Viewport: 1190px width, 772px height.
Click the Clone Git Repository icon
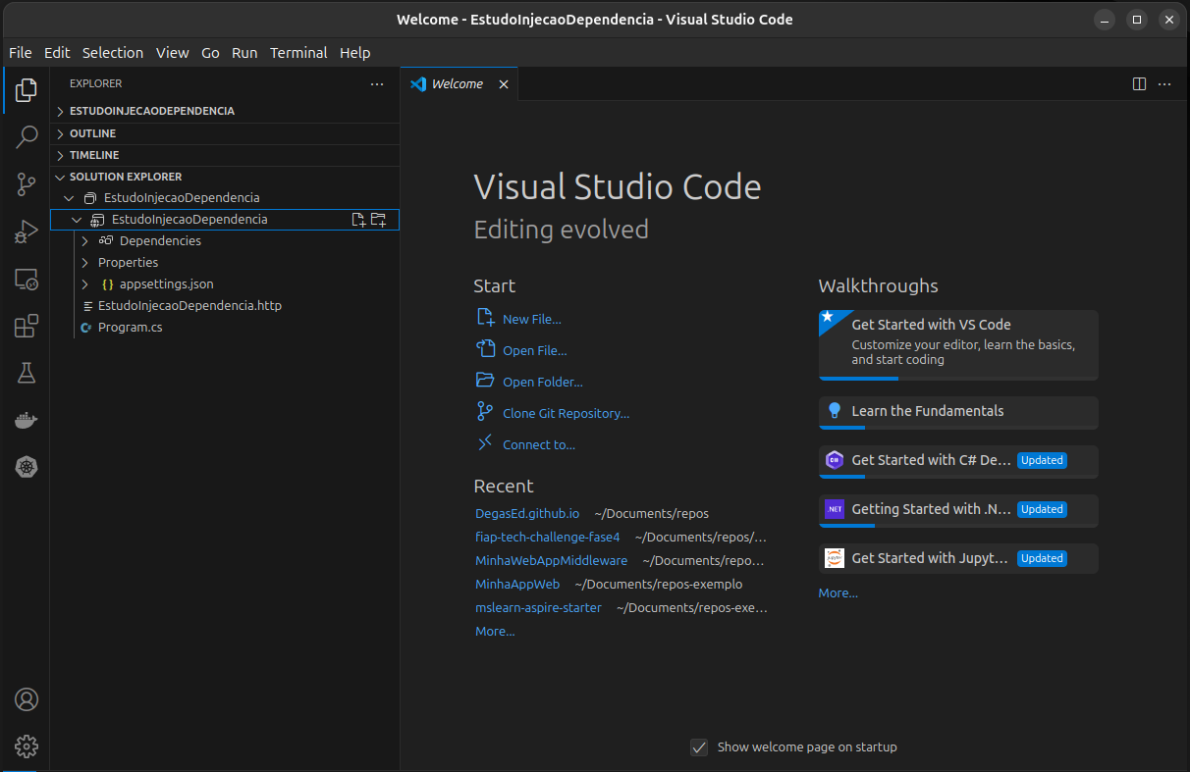[x=485, y=412]
